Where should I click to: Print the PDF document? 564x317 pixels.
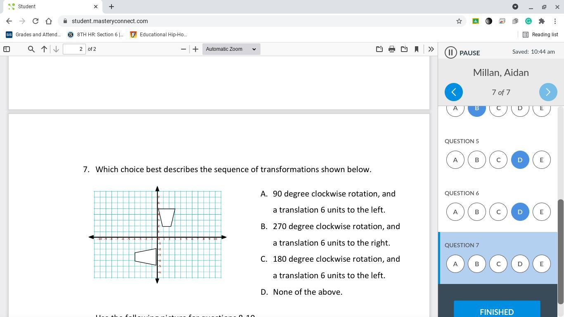[391, 49]
